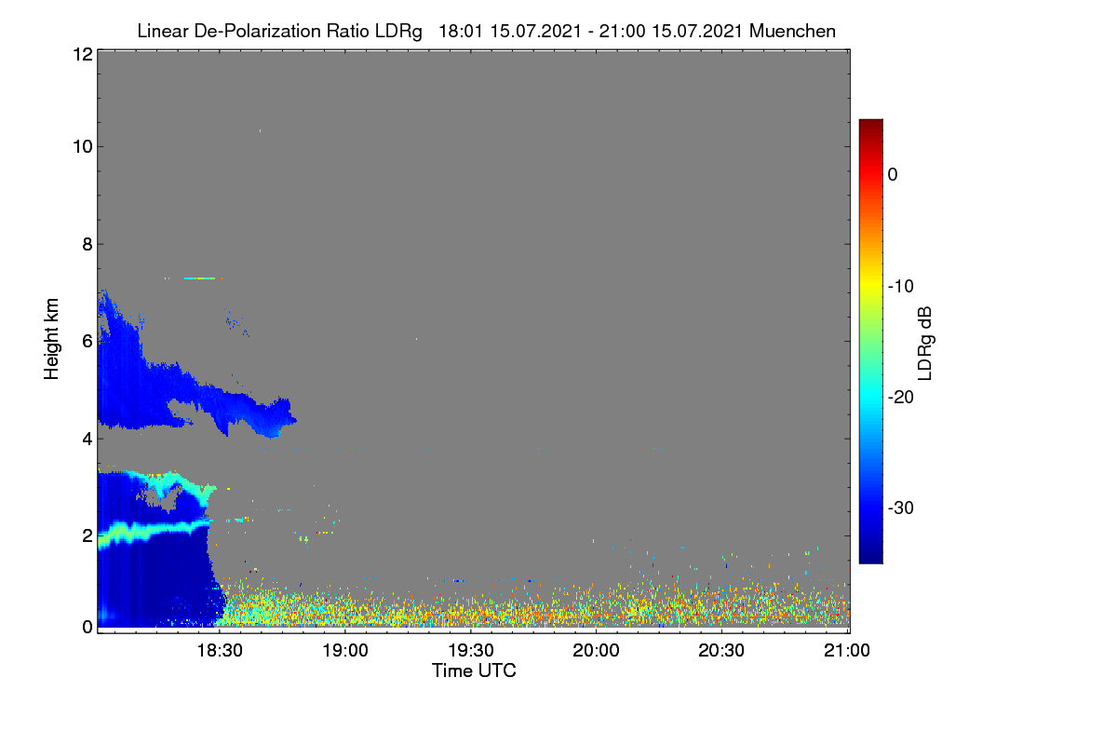This screenshot has height=745, width=1117.
Task: Click the colorbar at the -20 level
Action: pyautogui.click(x=870, y=397)
